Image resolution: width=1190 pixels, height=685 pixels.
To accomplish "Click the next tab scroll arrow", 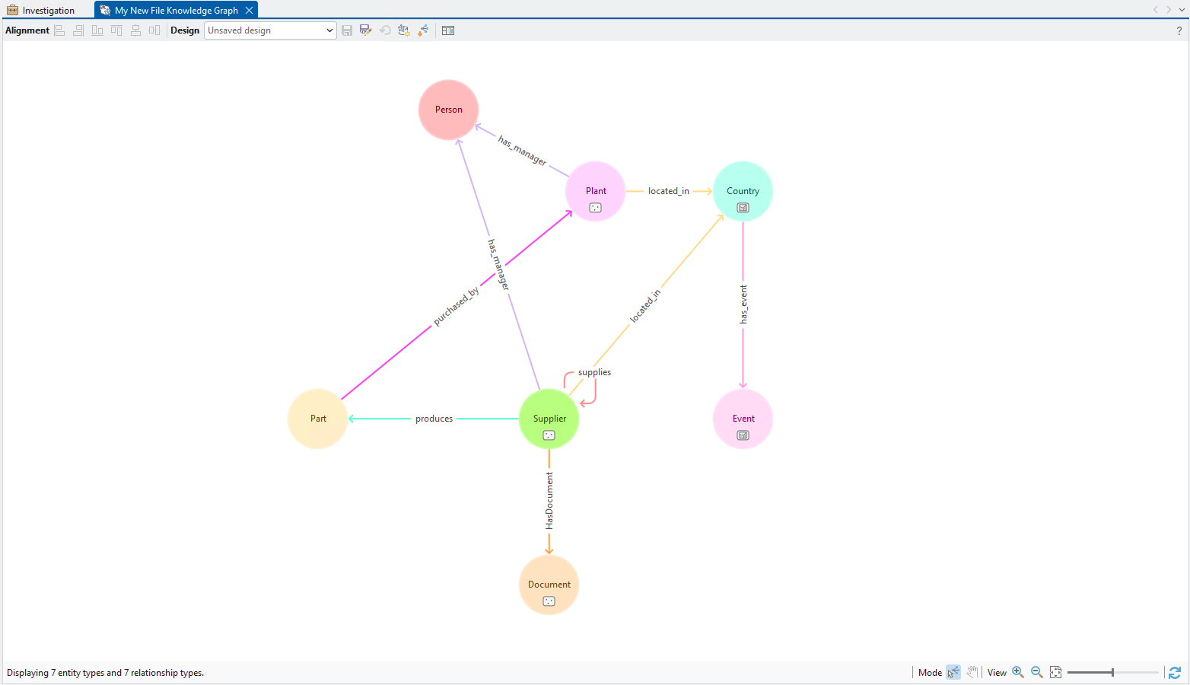I will tap(1169, 10).
